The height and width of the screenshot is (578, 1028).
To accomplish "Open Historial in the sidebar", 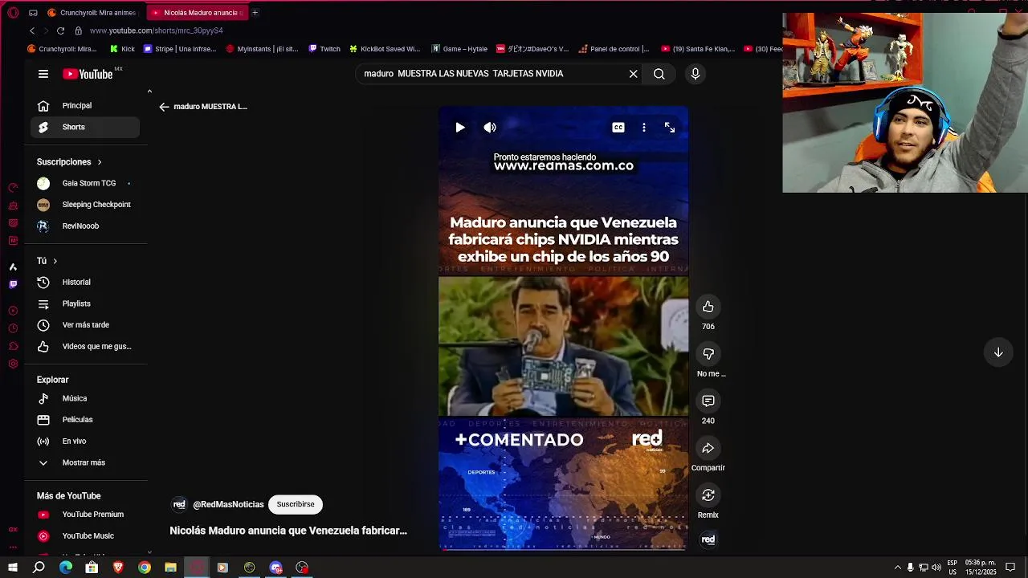I will click(x=85, y=283).
